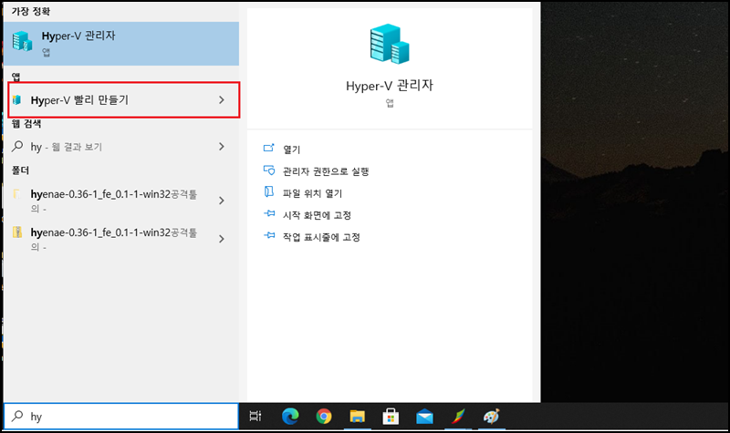Click the pin icon next to 시작 화면에 고정
Image resolution: width=730 pixels, height=433 pixels.
[x=269, y=213]
